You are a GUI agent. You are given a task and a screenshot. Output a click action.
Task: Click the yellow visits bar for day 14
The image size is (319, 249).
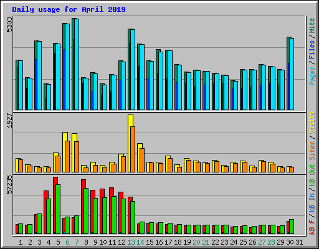[139, 157]
